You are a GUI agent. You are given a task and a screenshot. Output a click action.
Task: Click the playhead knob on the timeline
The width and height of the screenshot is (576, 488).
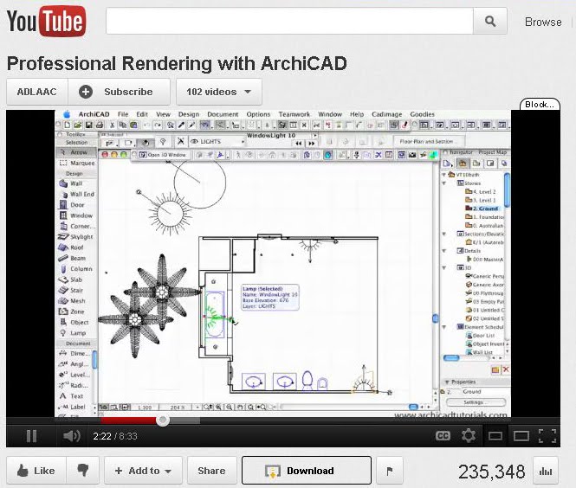pos(162,421)
